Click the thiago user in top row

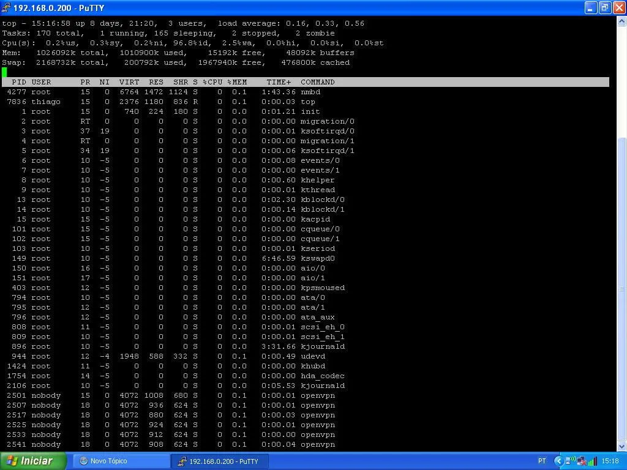(x=46, y=102)
